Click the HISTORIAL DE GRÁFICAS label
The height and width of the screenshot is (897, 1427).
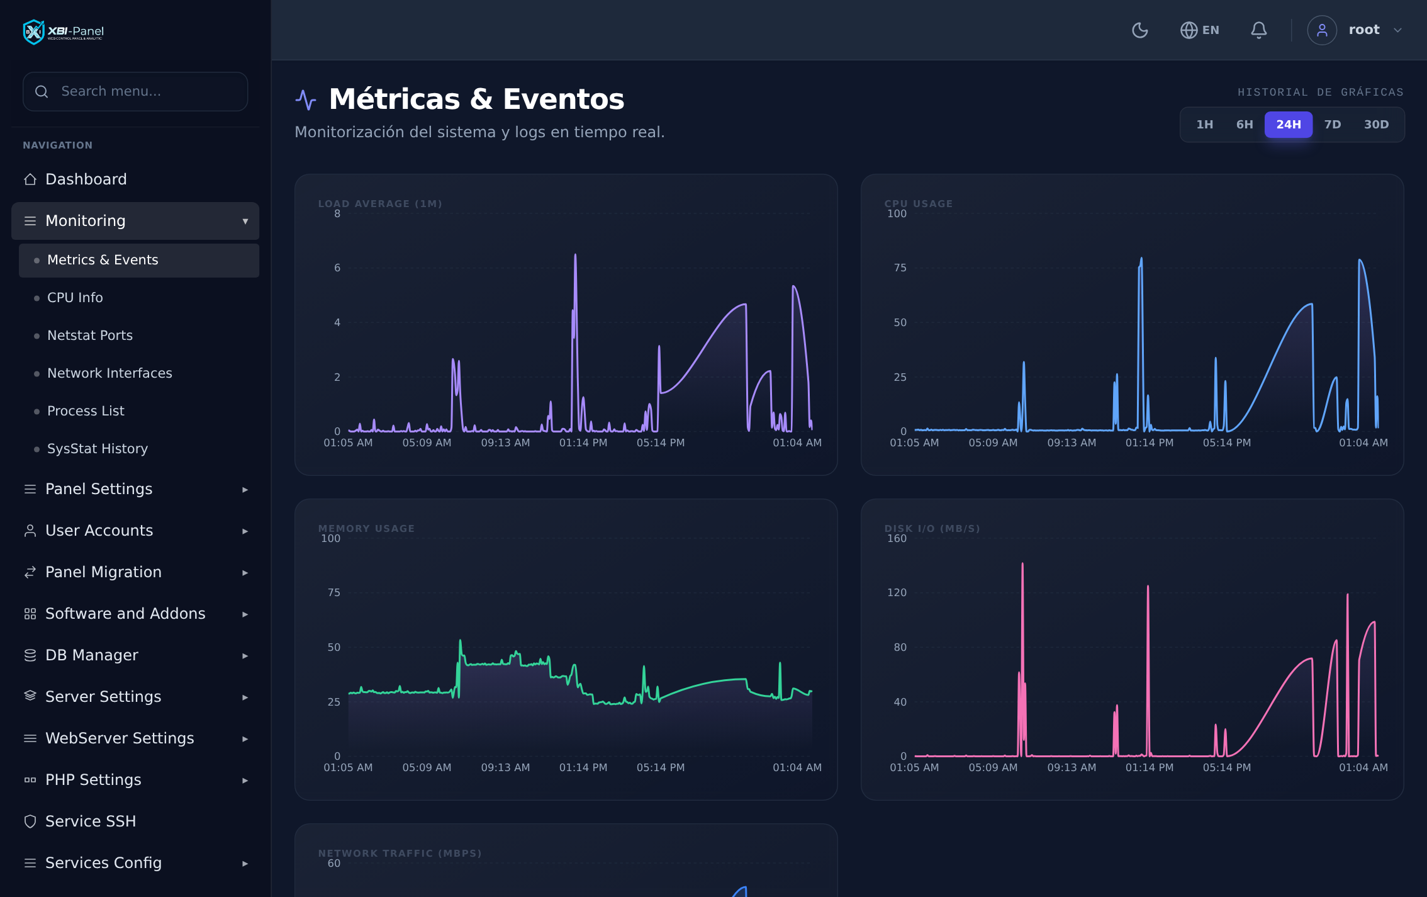point(1320,93)
